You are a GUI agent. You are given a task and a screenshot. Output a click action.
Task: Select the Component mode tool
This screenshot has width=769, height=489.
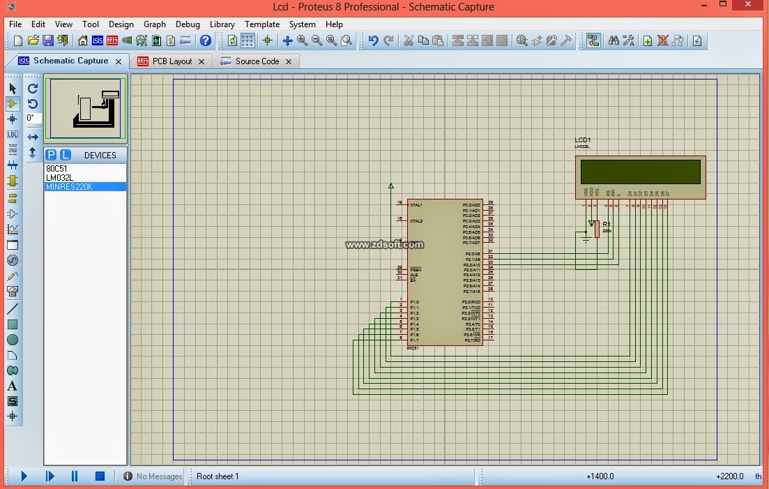click(x=12, y=104)
